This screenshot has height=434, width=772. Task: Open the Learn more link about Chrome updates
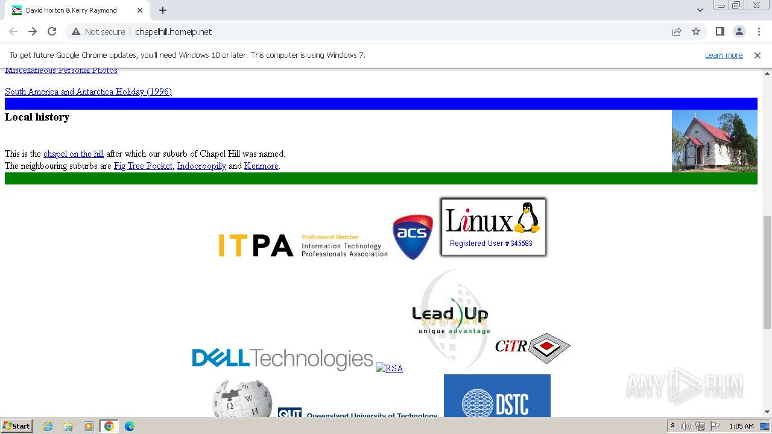coord(724,55)
